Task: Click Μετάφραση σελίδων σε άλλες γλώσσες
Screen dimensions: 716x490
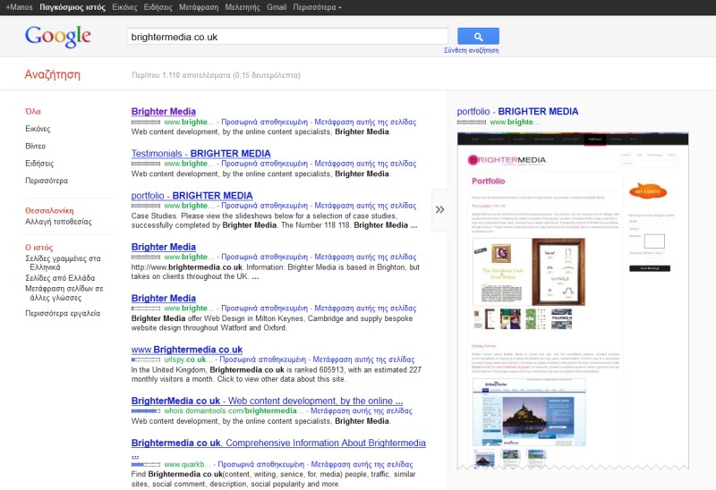Action: coord(64,293)
